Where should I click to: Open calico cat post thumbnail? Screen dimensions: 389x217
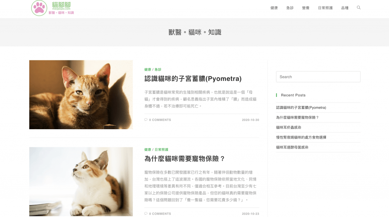tap(81, 182)
